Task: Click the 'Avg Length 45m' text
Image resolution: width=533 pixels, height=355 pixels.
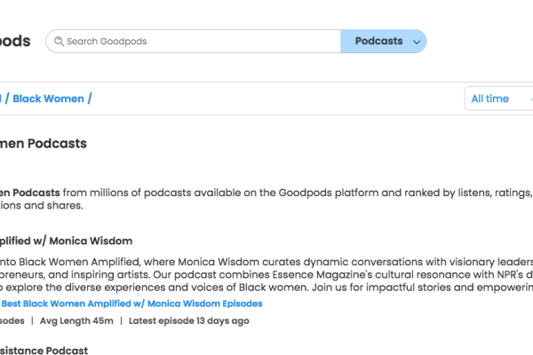Action: 76,320
